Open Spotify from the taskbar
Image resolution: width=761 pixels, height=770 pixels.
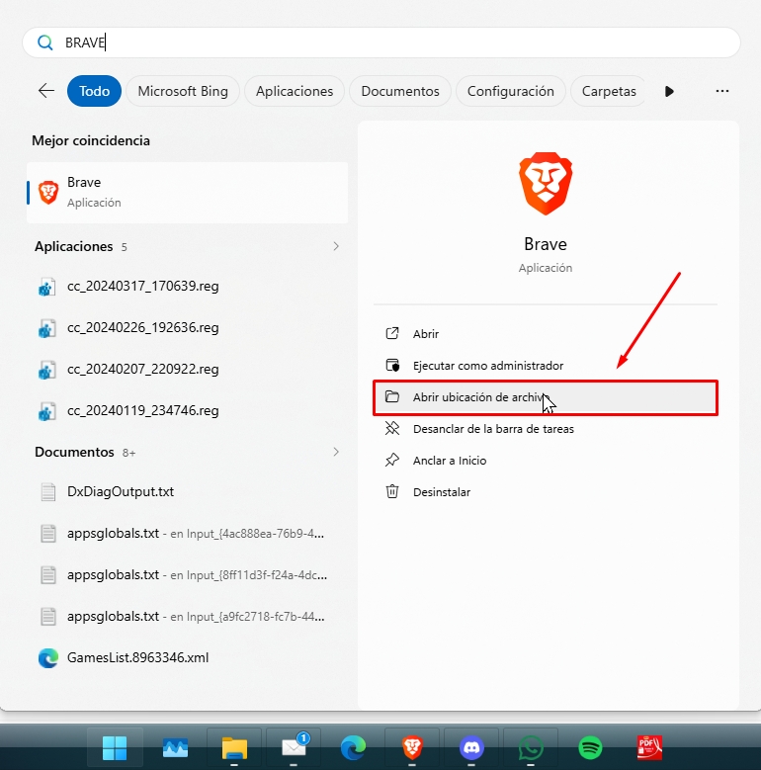click(x=590, y=748)
